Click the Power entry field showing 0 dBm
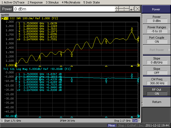This screenshot has width=171, height=128. [x=64, y=9]
